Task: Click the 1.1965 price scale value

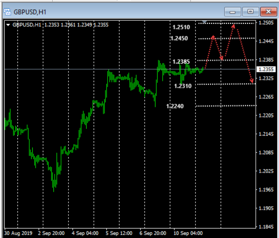Action: 266,190
